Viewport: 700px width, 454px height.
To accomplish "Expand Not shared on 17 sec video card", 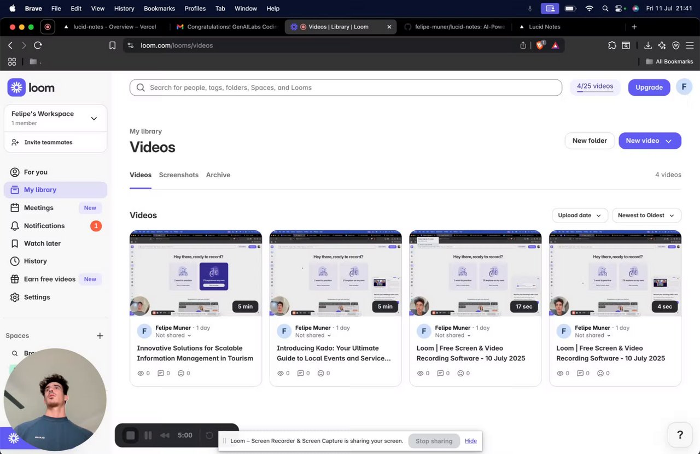I will 453,335.
